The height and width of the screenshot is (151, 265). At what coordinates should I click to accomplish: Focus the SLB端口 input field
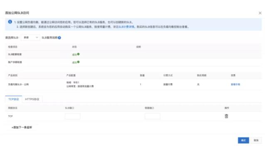73,116
